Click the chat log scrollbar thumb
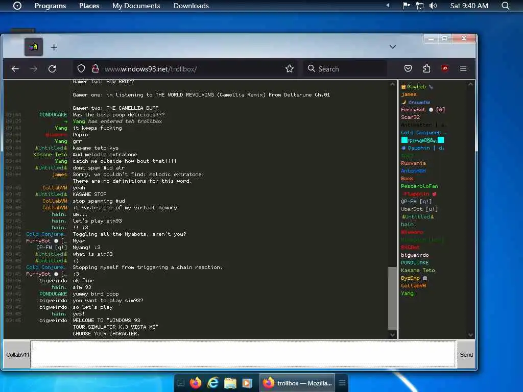Screen dimensions: 523x392 pyautogui.click(x=392, y=298)
